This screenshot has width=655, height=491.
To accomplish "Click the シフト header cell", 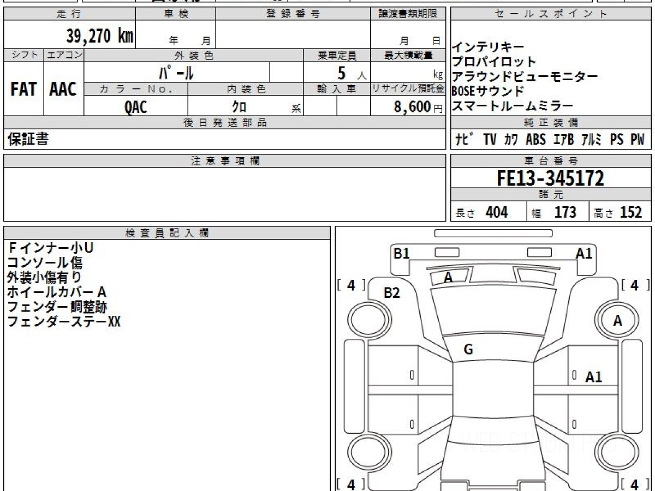I will (23, 55).
